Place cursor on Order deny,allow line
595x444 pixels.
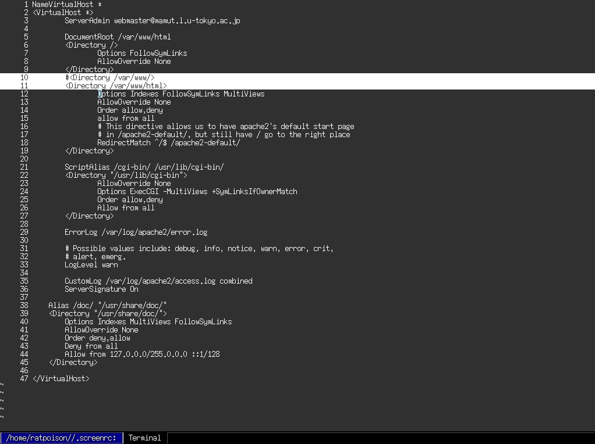click(x=97, y=338)
